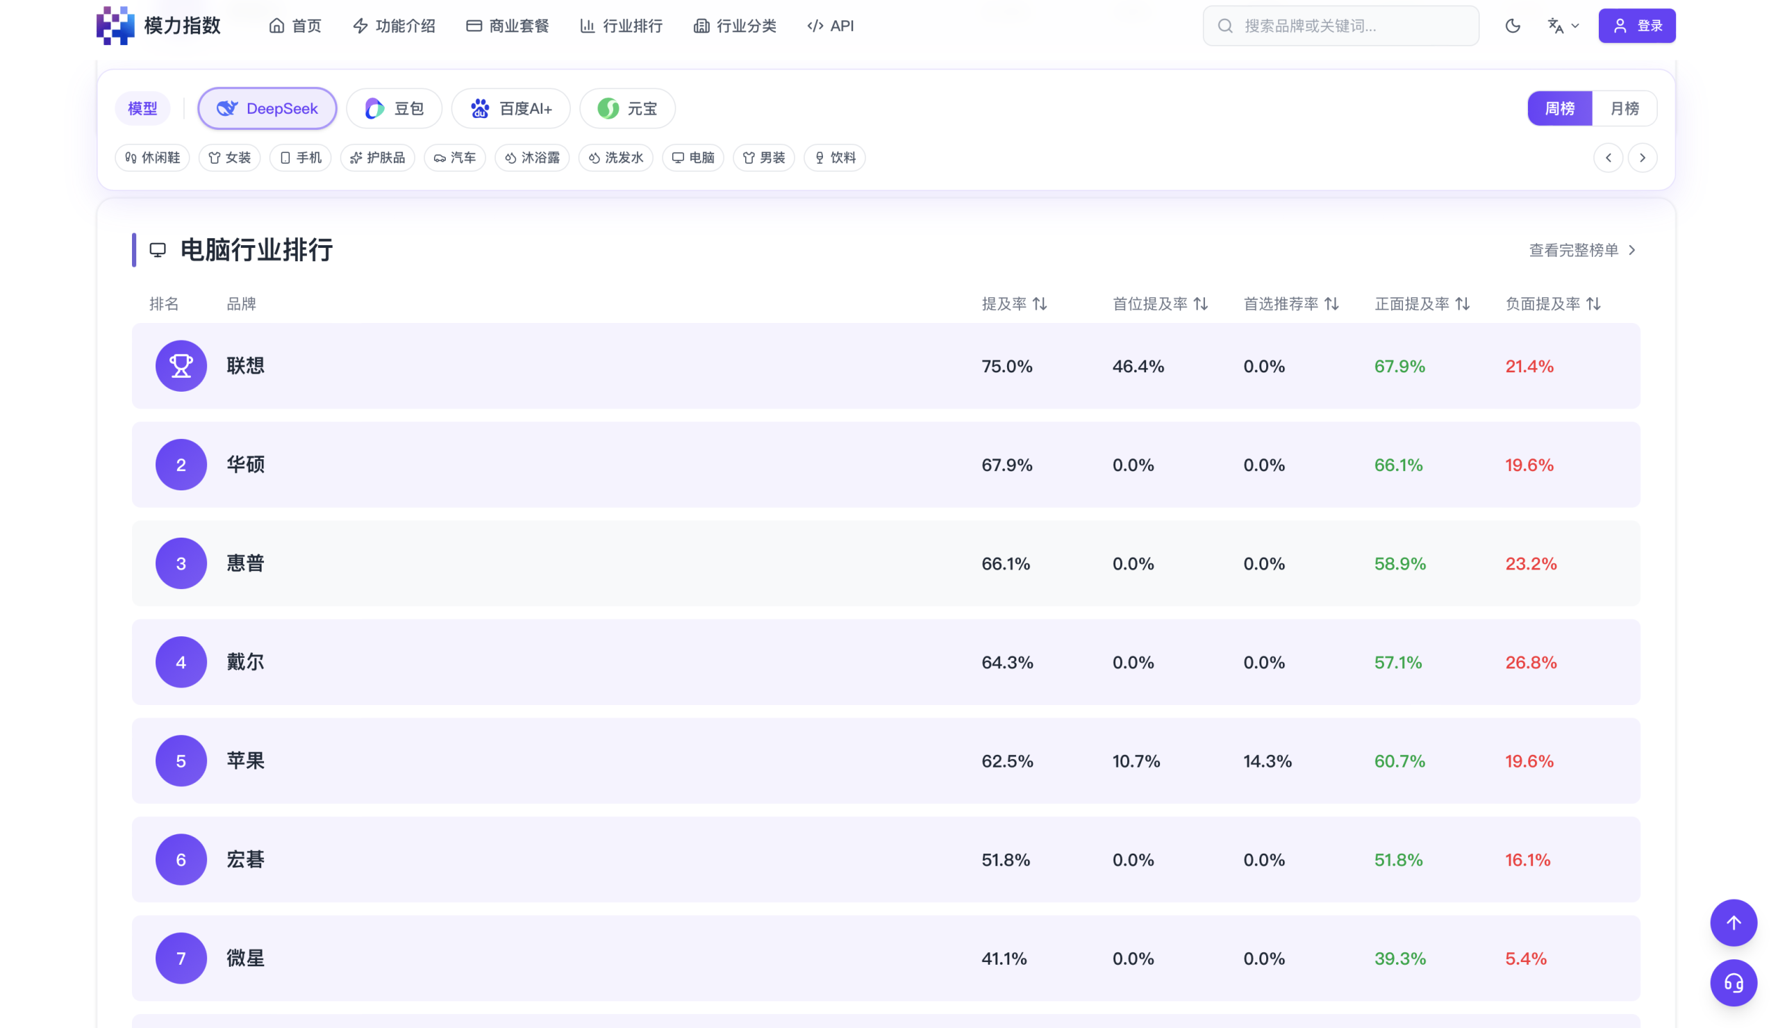Focus the brand search input field
Screen dimensions: 1778x1028
[1340, 26]
